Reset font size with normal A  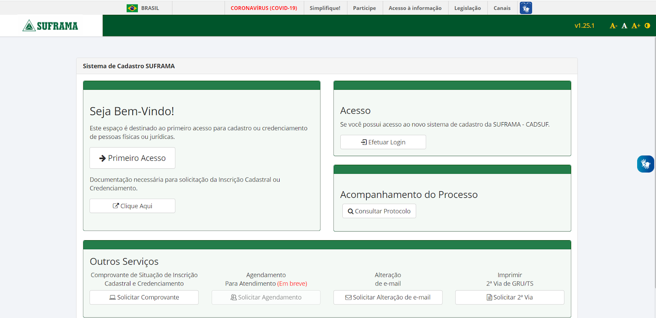pos(624,26)
